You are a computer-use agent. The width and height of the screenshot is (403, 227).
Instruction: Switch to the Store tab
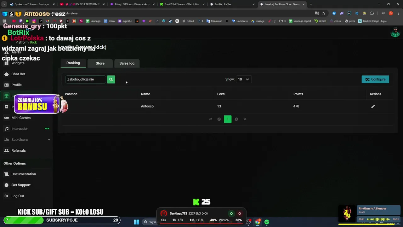click(100, 63)
